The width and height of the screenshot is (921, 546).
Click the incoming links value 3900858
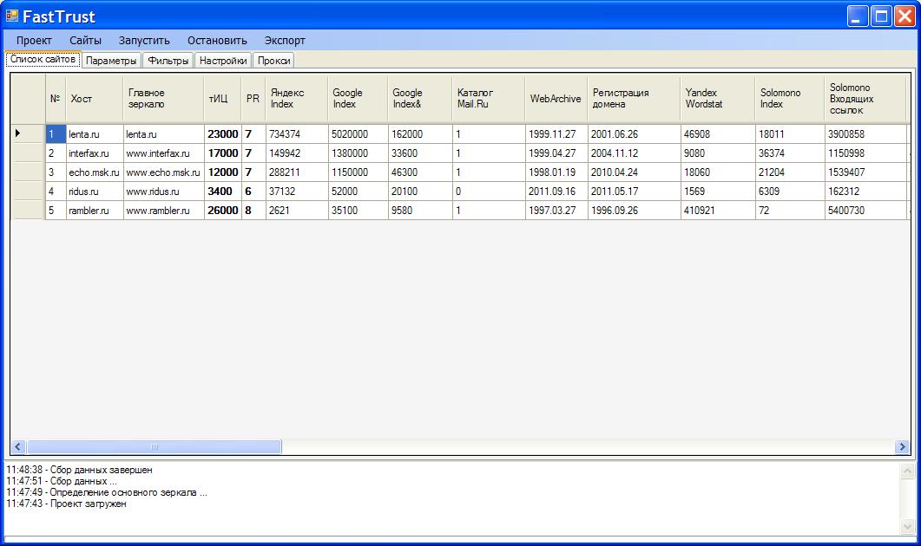coord(865,133)
